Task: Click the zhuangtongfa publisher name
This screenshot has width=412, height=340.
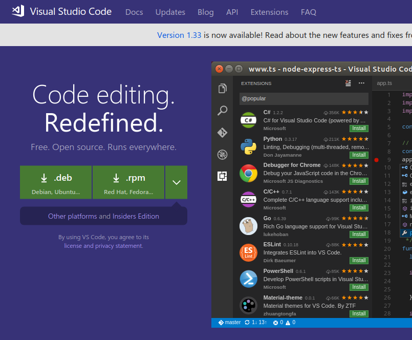Action: [279, 314]
